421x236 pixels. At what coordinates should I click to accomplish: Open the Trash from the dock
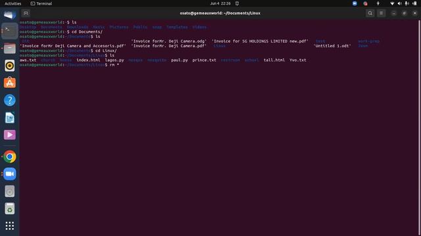click(x=10, y=208)
